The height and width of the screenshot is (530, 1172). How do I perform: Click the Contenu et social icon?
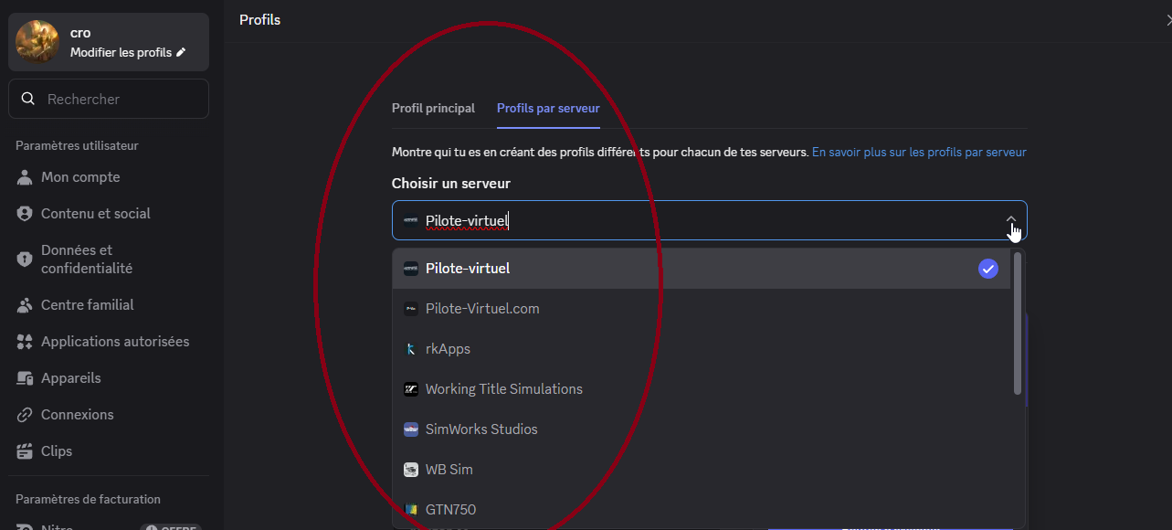(x=25, y=214)
